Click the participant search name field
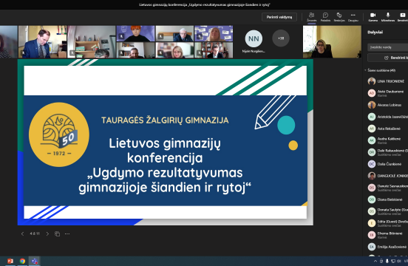The height and width of the screenshot is (266, 408). coord(388,47)
